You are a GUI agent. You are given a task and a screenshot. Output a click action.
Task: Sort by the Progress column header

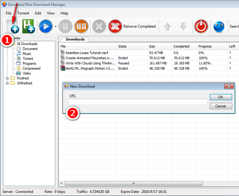coord(212,46)
